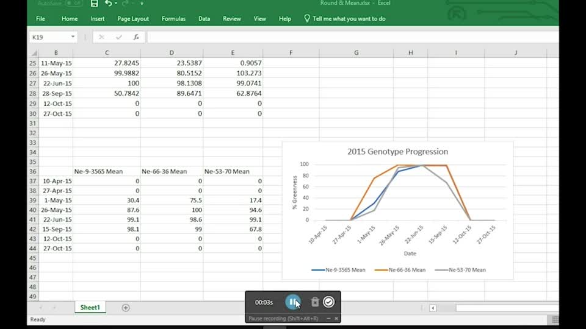Select column C header

click(x=107, y=53)
